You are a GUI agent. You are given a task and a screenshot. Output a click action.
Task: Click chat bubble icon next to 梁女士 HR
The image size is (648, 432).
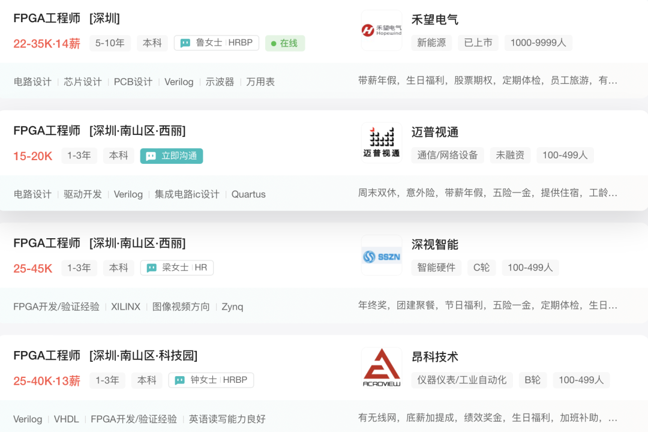coord(152,268)
